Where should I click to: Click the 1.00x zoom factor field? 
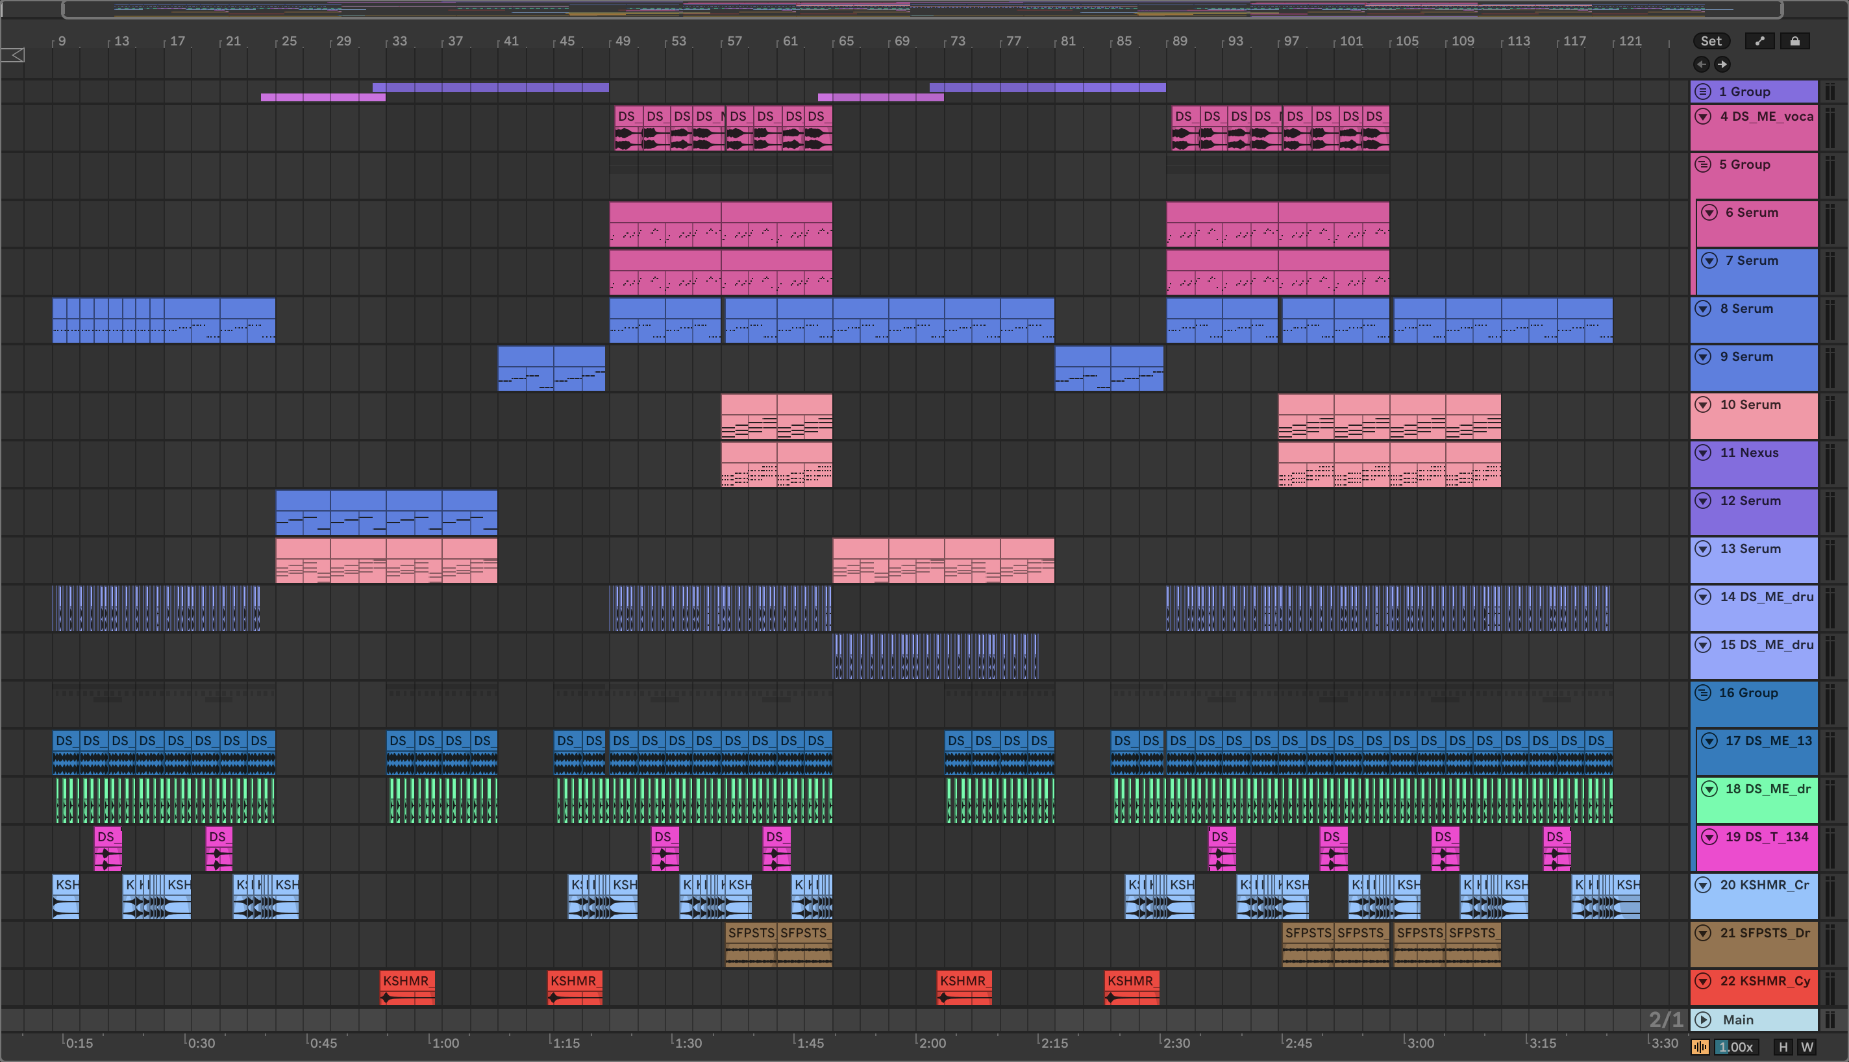[x=1736, y=1046]
